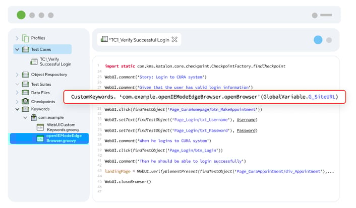This screenshot has width=356, height=208.
Task: Expand the Profiles tree node
Action: point(17,38)
